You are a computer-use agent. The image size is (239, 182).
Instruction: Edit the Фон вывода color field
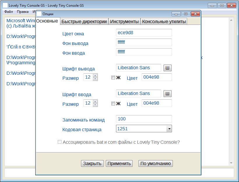144,42
